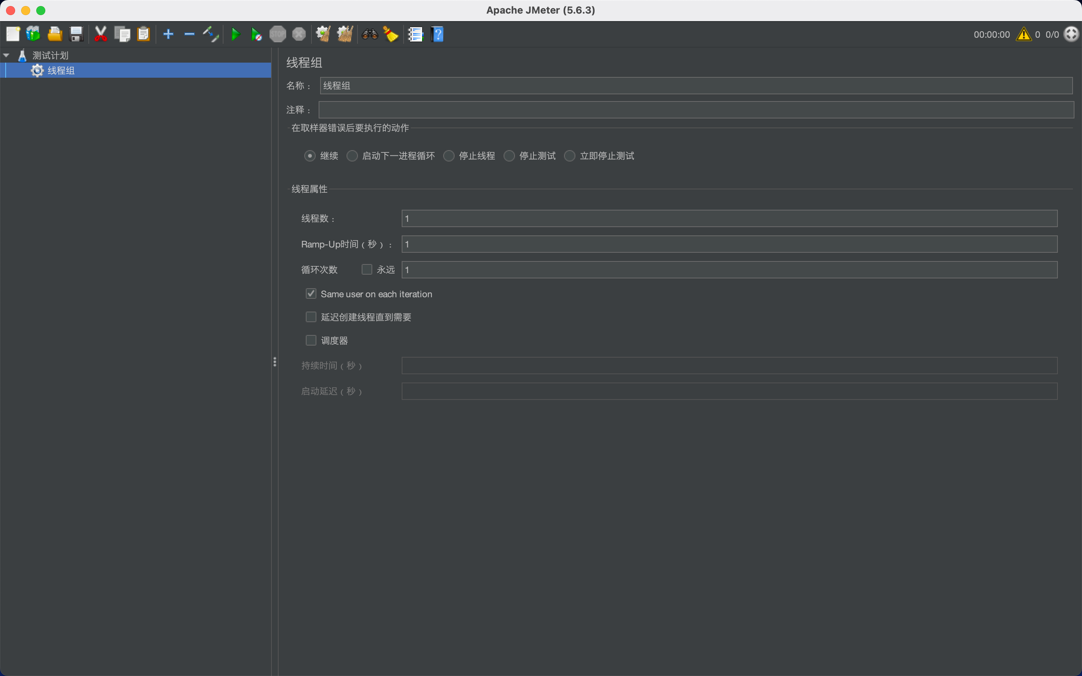Select the 立即停止测试 radio button

(570, 155)
